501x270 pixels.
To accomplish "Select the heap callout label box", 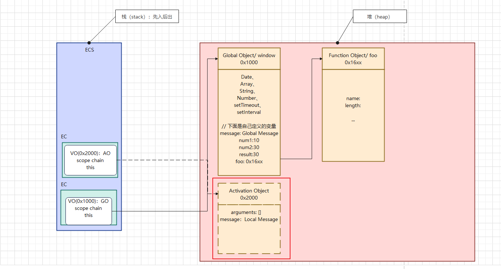I will coord(379,17).
